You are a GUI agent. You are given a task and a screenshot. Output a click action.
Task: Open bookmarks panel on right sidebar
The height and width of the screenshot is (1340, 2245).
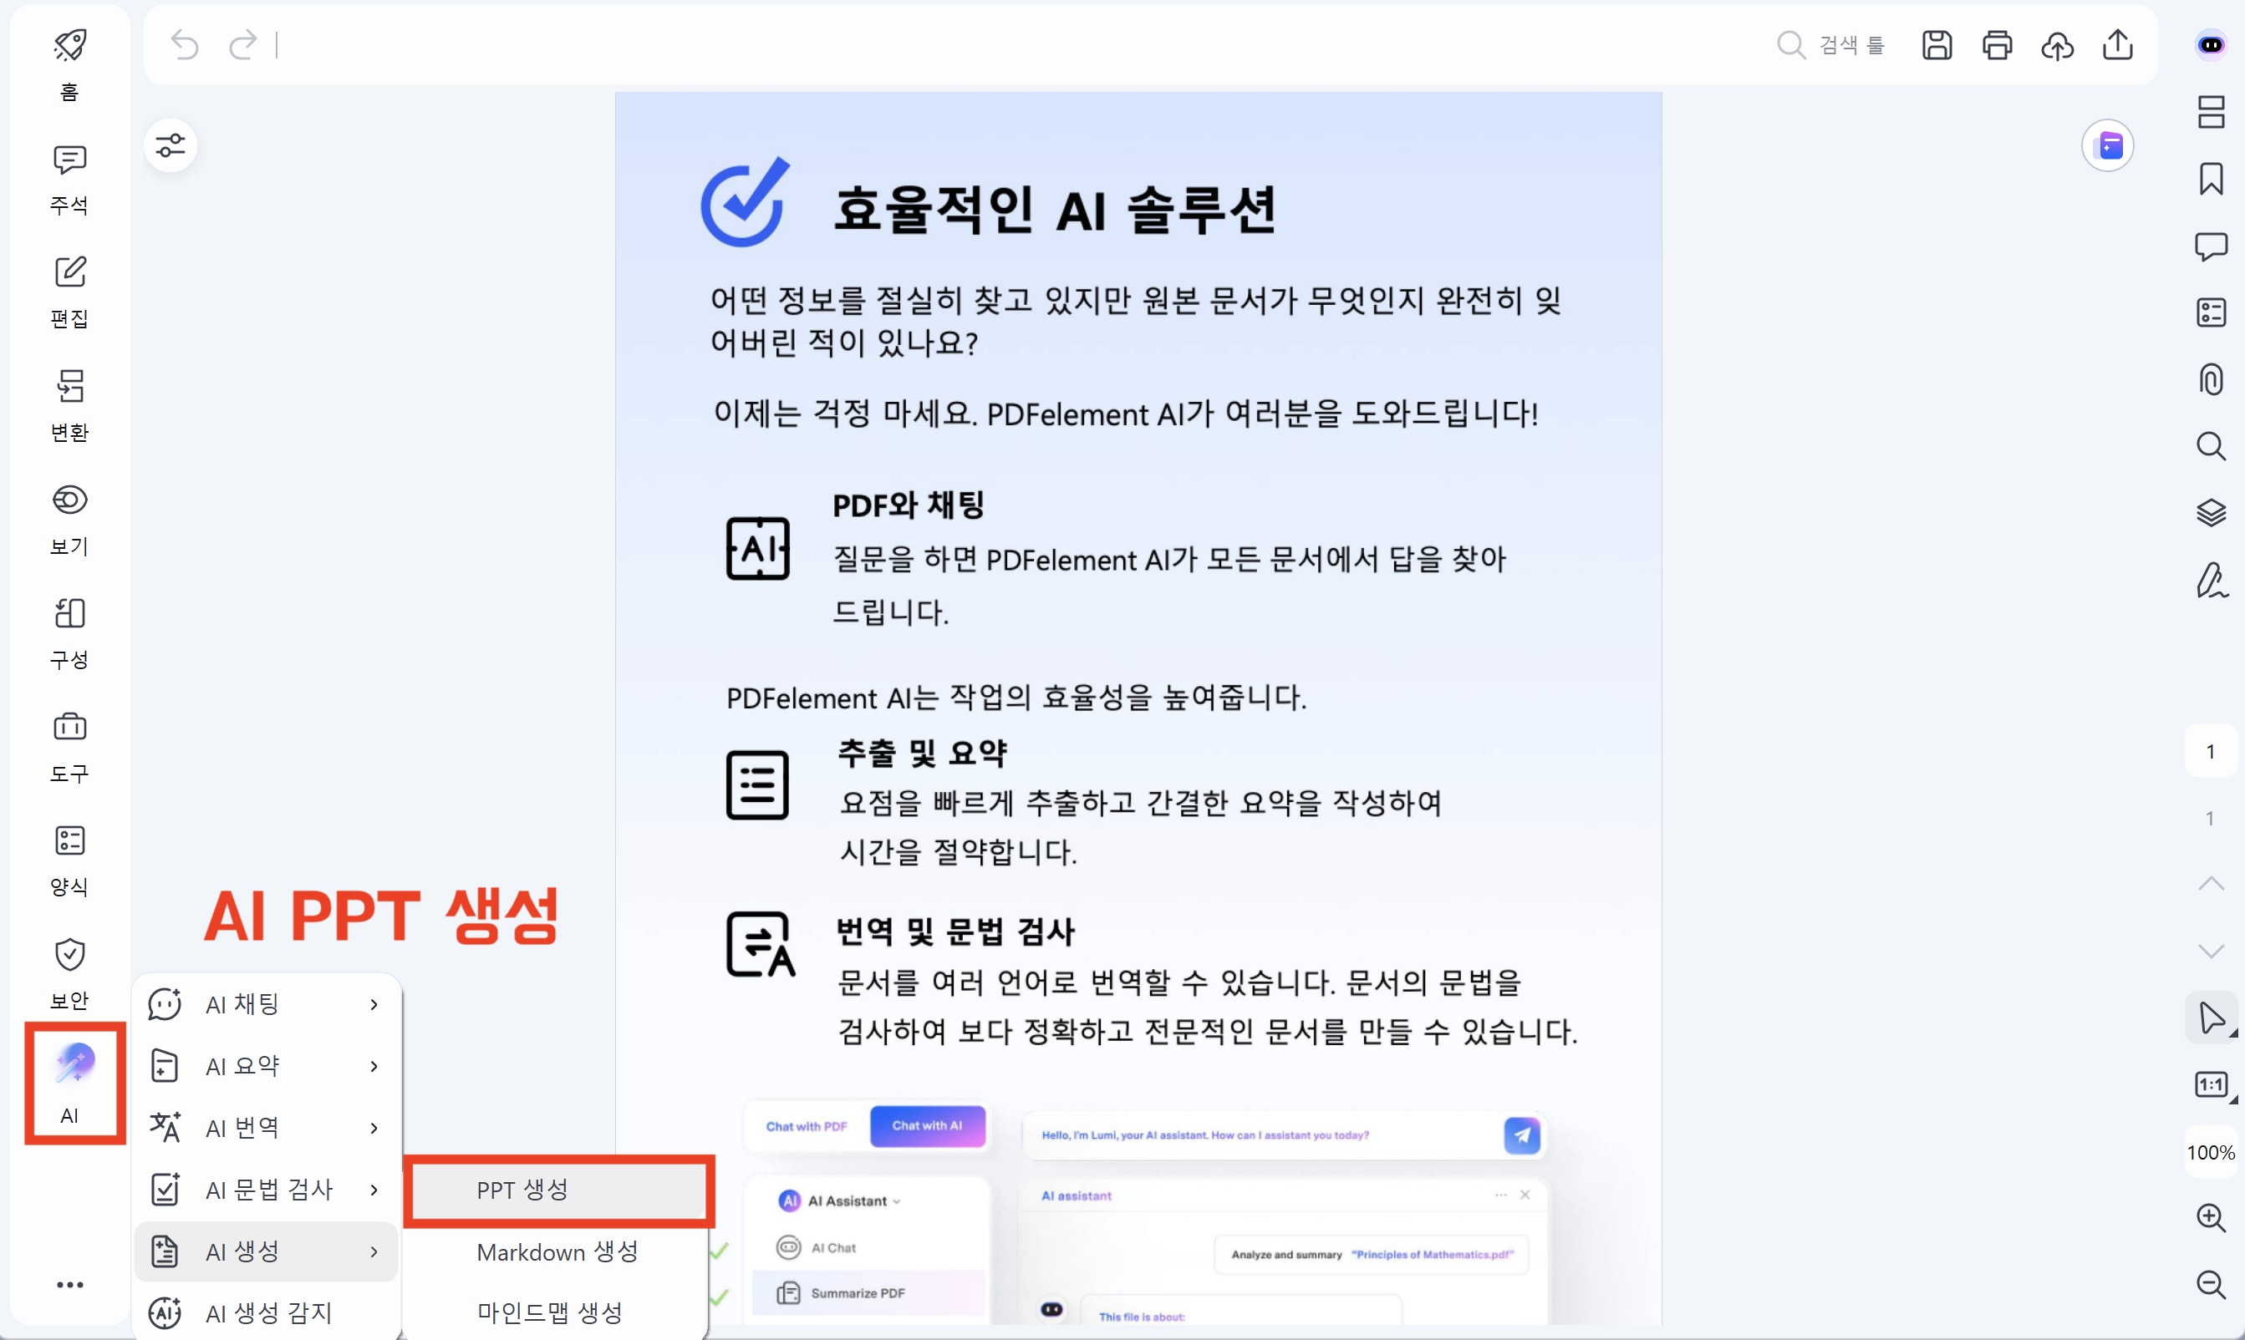click(x=2211, y=179)
